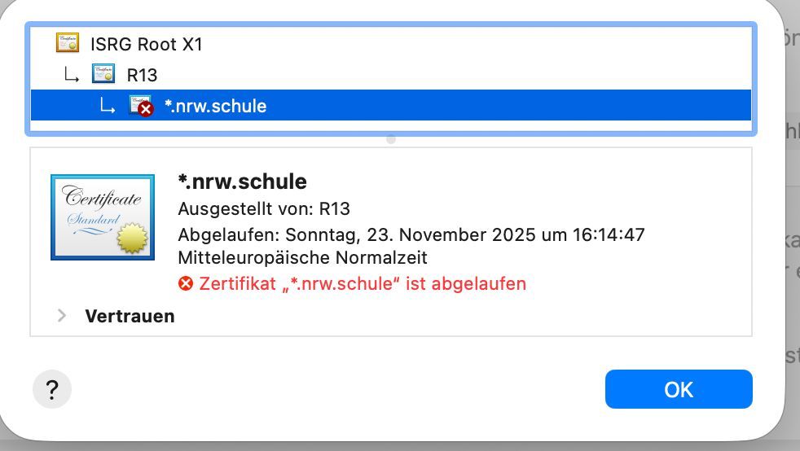Select the ISRG Root X1 root entry
The height and width of the screenshot is (451, 800).
click(147, 44)
